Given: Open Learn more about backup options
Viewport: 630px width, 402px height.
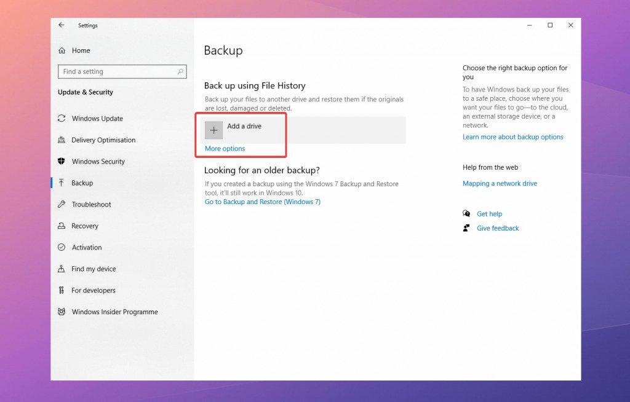Looking at the screenshot, I should [512, 136].
